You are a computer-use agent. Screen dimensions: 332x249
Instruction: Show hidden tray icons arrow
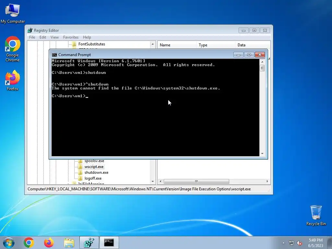tap(283, 243)
